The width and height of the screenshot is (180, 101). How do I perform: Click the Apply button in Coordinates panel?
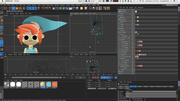coord(112,89)
